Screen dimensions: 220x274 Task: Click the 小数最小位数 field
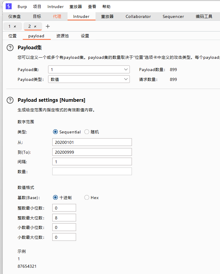point(64,227)
